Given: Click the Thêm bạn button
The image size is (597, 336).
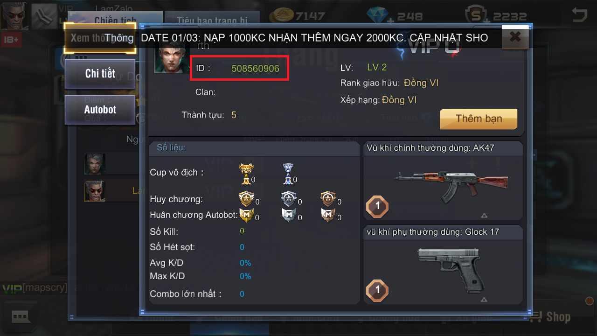Looking at the screenshot, I should pos(479,119).
